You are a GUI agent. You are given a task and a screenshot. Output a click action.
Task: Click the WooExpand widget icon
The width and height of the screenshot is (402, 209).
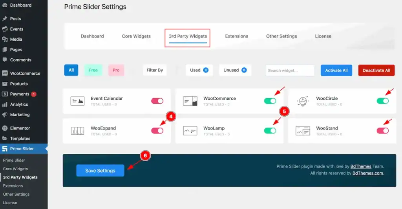pyautogui.click(x=77, y=131)
